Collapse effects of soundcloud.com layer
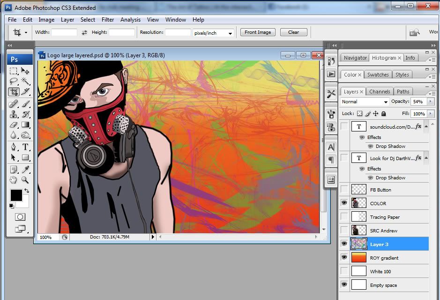The width and height of the screenshot is (440, 300). pos(426,126)
